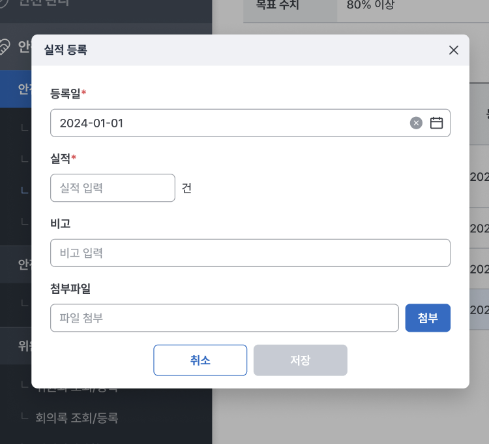
Task: Click the 저장 button
Action: pyautogui.click(x=300, y=360)
